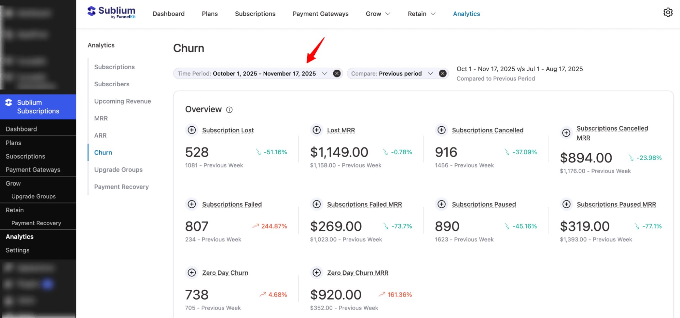Open the Time Period dropdown

point(325,73)
